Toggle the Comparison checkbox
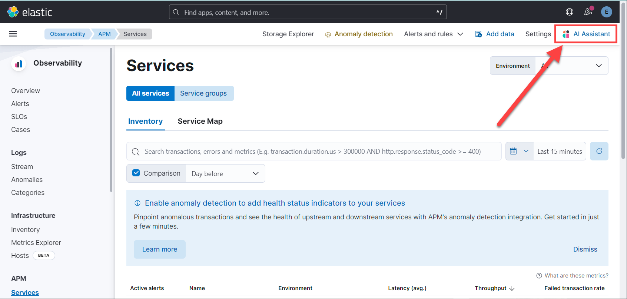 [136, 173]
